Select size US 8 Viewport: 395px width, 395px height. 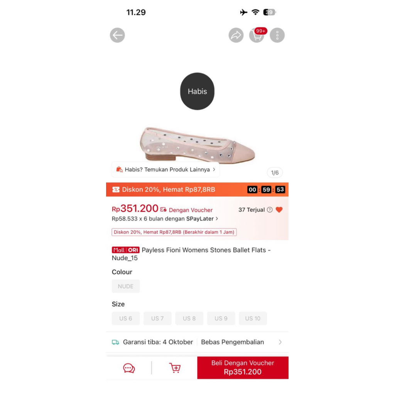pos(189,318)
